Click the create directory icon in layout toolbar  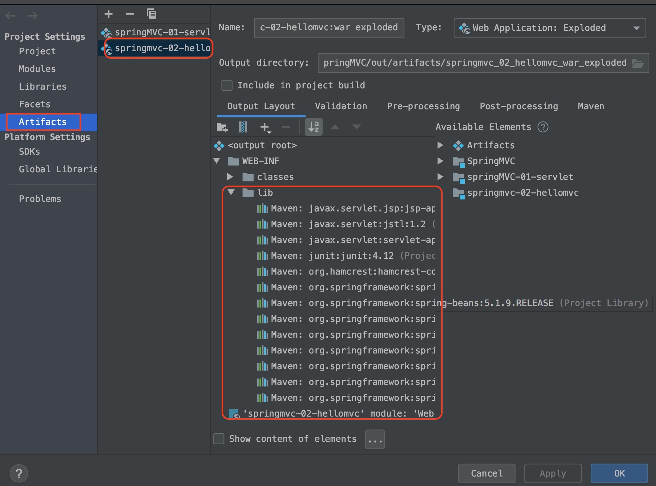point(222,127)
